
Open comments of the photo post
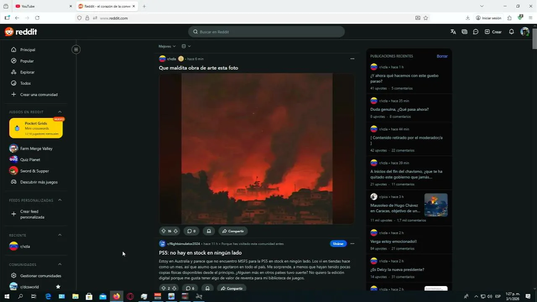pyautogui.click(x=191, y=231)
